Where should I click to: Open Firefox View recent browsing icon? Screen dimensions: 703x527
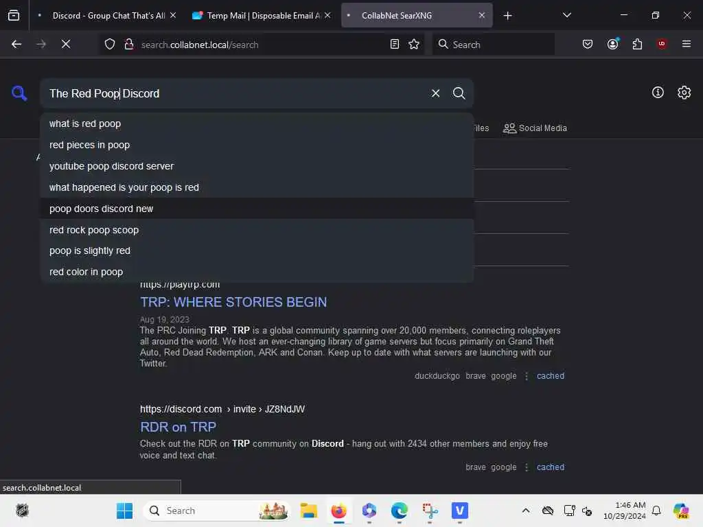pyautogui.click(x=14, y=16)
